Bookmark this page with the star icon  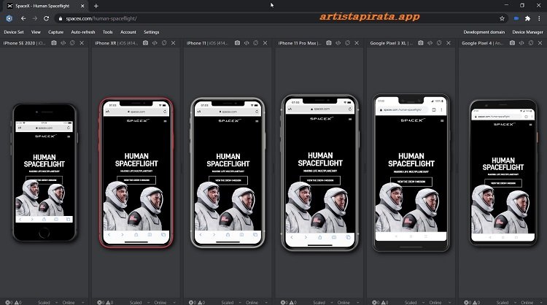click(x=502, y=18)
